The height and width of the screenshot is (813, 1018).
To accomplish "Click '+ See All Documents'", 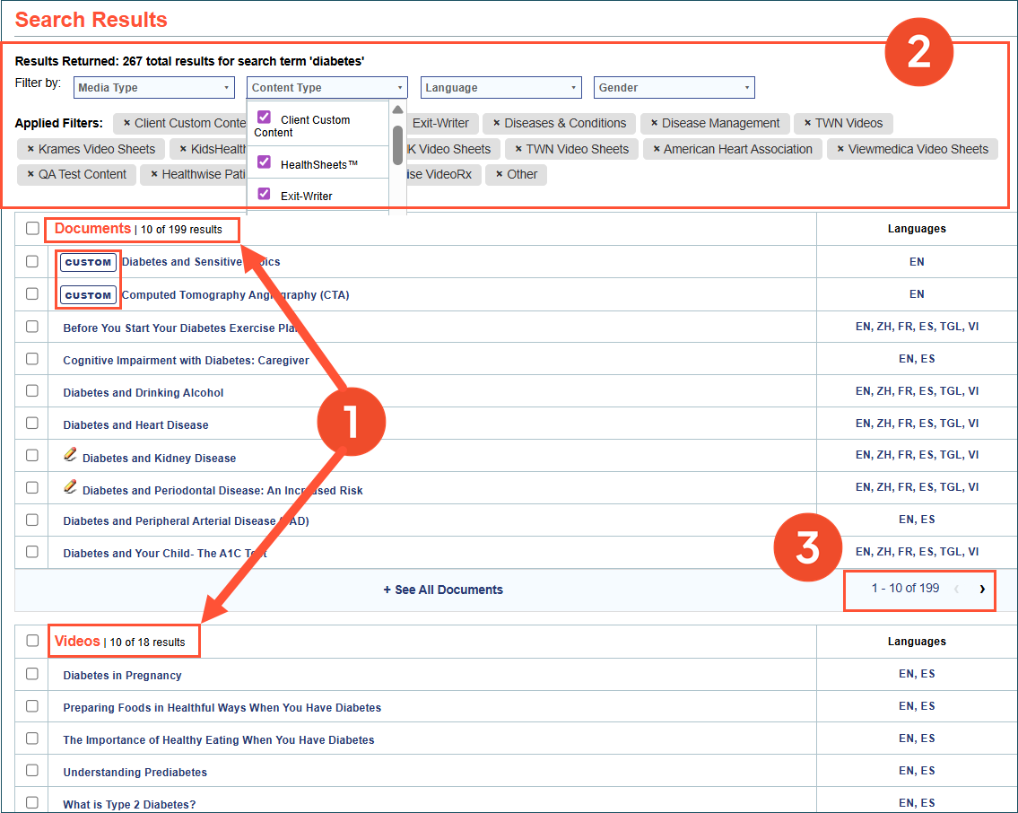I will (443, 590).
